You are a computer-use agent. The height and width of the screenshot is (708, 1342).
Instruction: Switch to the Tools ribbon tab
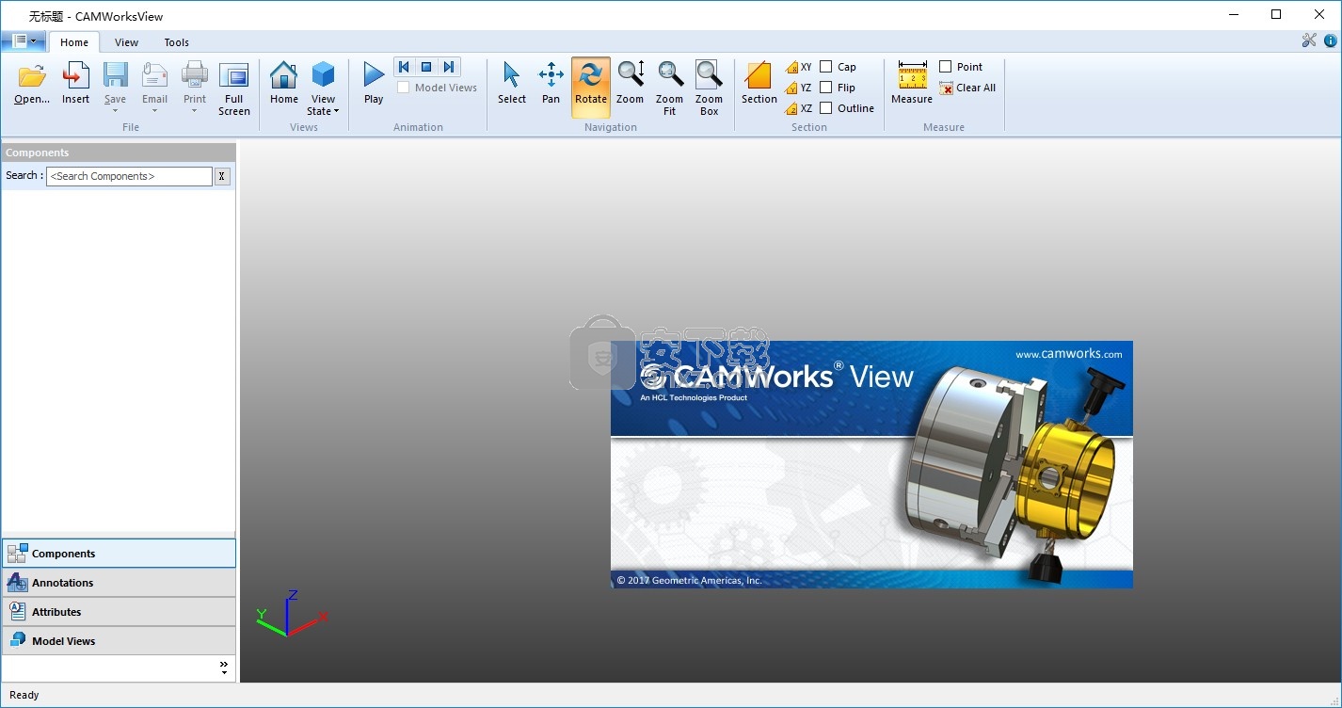(x=177, y=41)
